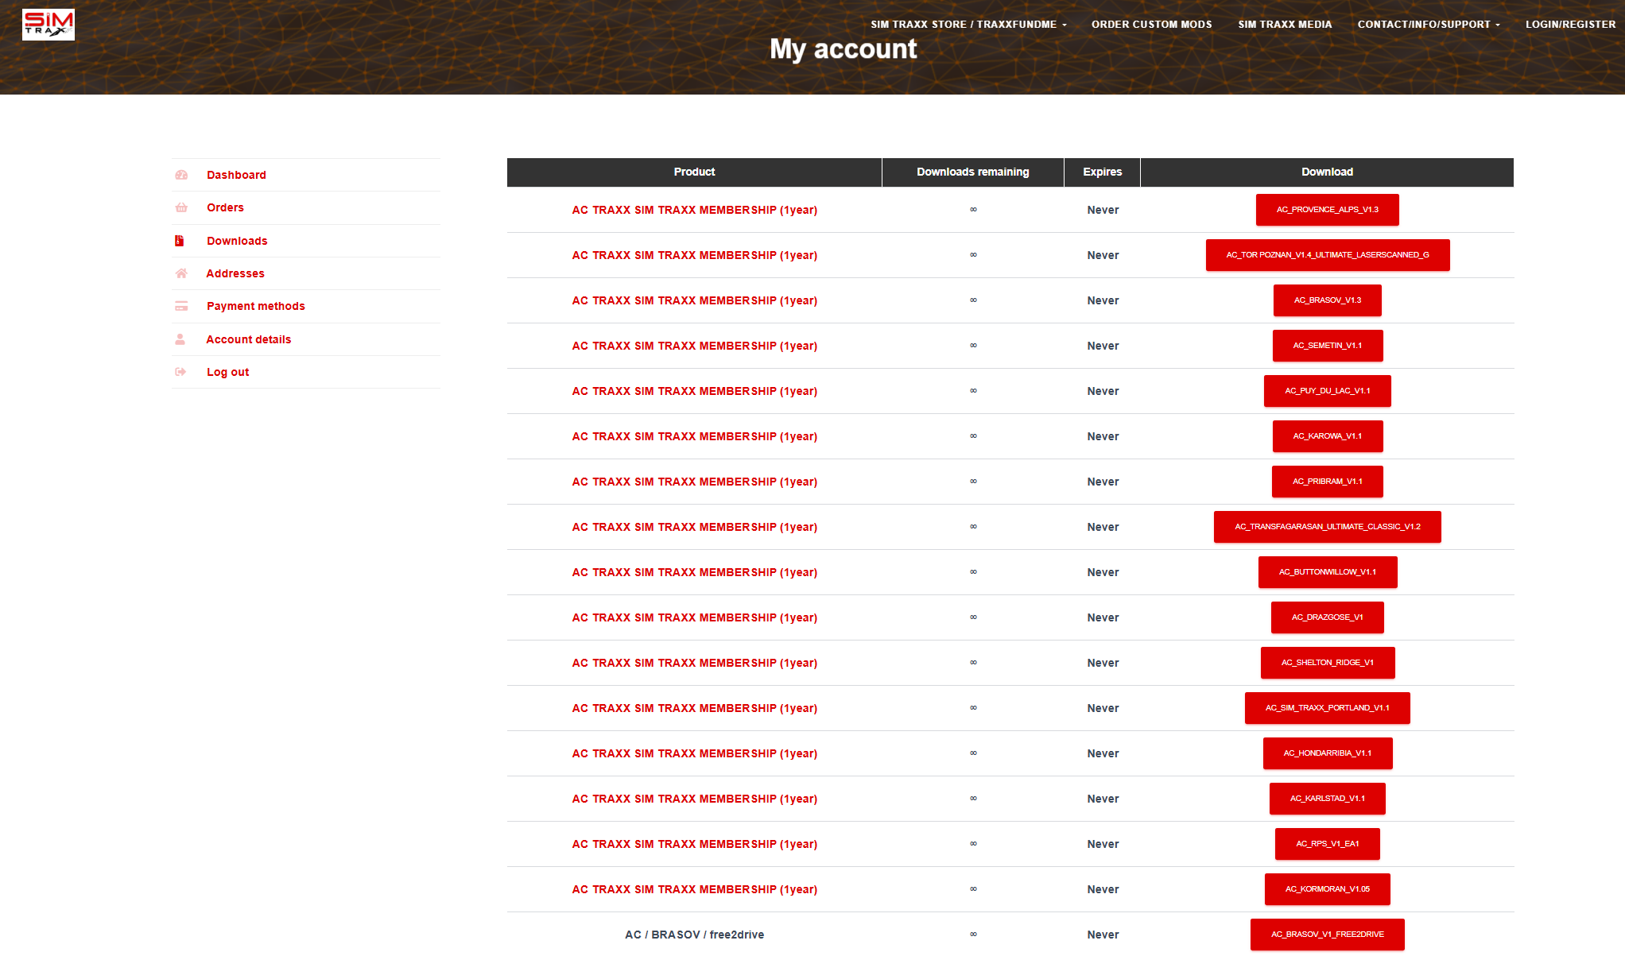
Task: Click the Dashboard gauge icon
Action: click(x=181, y=175)
